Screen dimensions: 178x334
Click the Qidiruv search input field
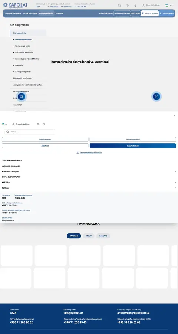click(x=30, y=132)
